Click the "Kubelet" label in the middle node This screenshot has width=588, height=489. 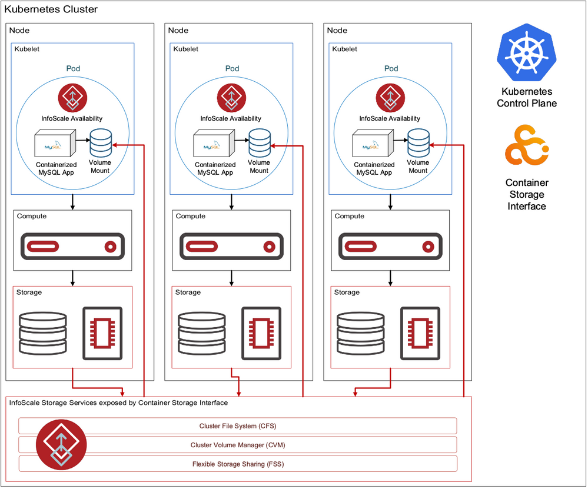tap(185, 49)
